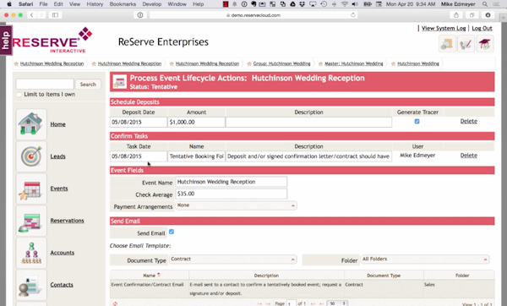The height and width of the screenshot is (306, 507).
Task: Click the task Description field
Action: [308, 156]
